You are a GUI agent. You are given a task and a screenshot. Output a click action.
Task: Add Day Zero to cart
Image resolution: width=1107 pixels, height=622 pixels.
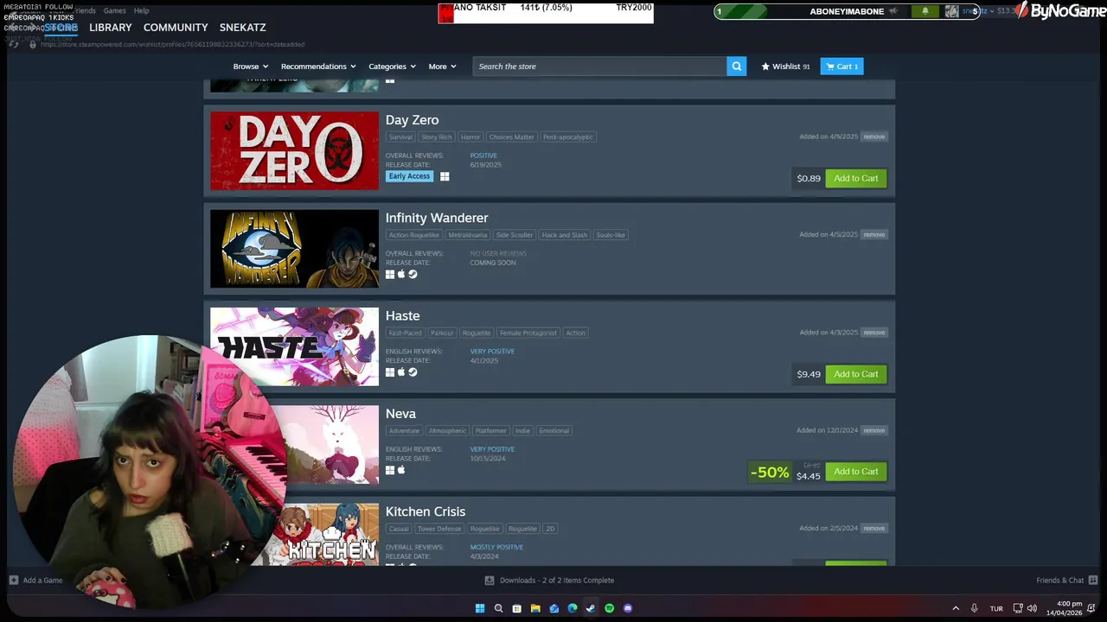855,178
